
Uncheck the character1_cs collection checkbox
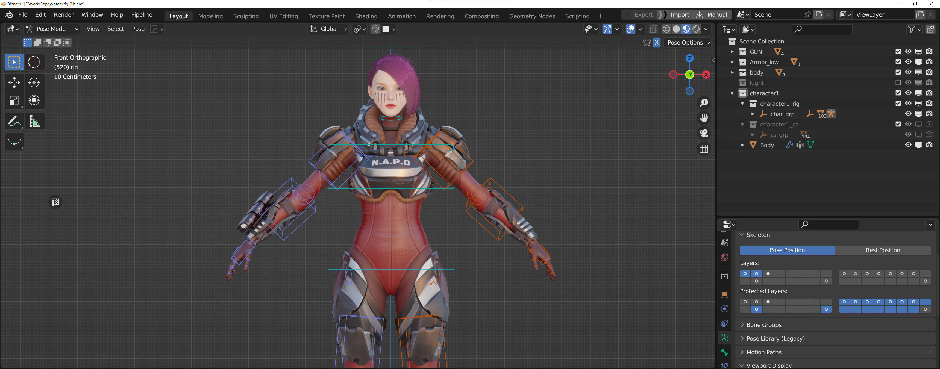click(898, 124)
